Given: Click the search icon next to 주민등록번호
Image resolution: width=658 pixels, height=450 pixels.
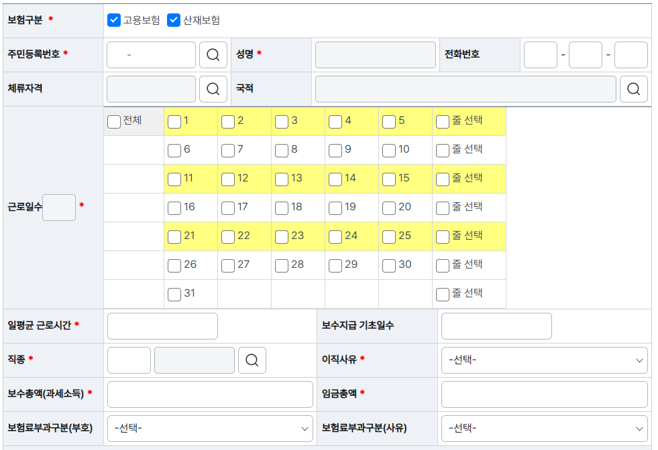Looking at the screenshot, I should [x=213, y=55].
